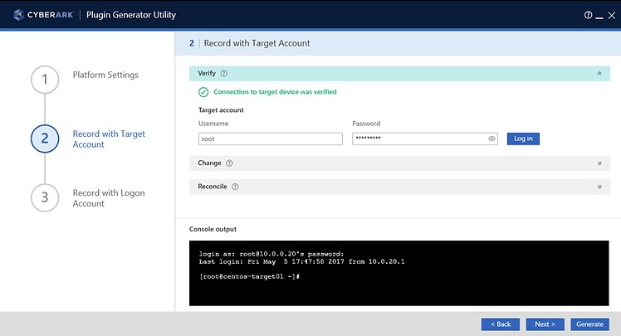Select Platform Settings step label

pyautogui.click(x=105, y=75)
